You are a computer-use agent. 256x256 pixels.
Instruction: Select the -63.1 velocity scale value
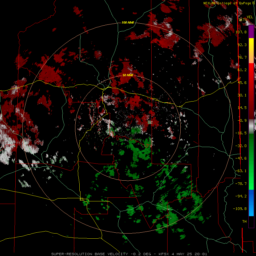click(241, 171)
